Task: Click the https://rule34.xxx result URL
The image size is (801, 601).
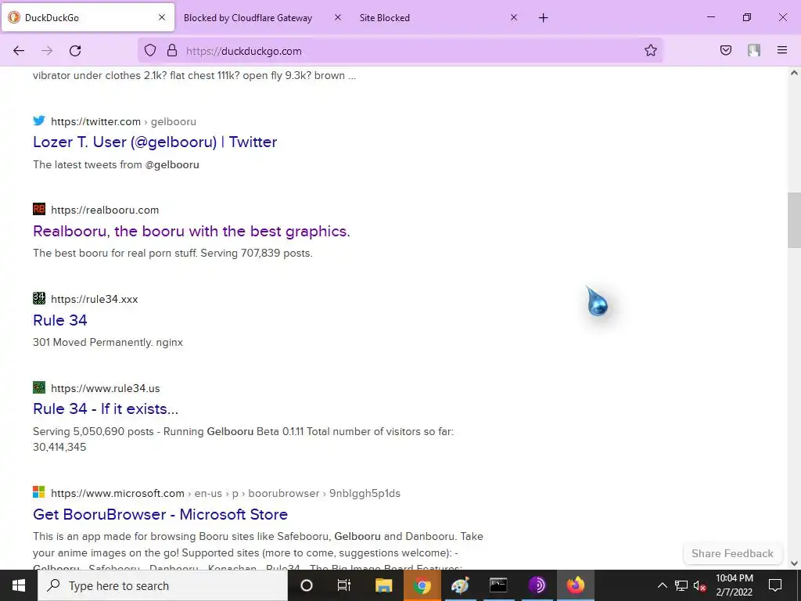Action: [x=95, y=300]
